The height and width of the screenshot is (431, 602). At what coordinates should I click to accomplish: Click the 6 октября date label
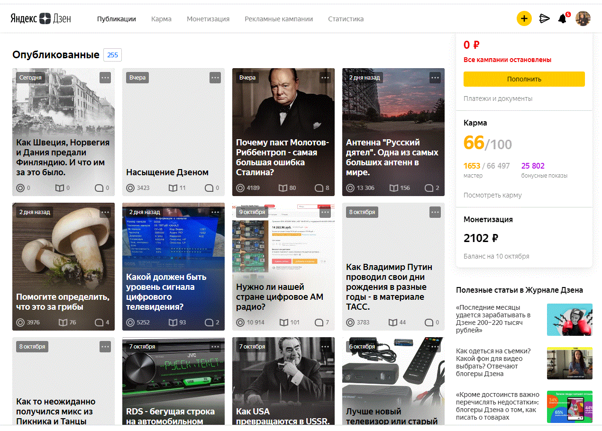pyautogui.click(x=362, y=346)
